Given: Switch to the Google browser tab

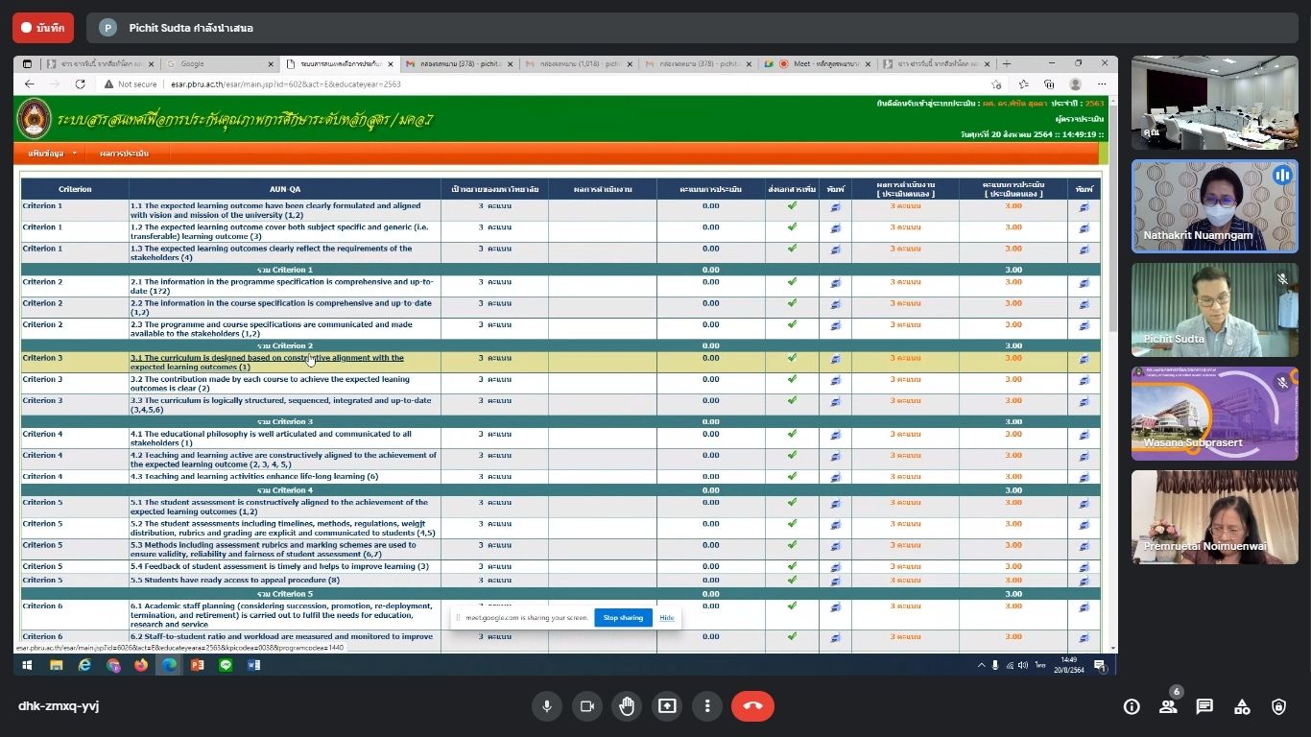Looking at the screenshot, I should click(215, 64).
